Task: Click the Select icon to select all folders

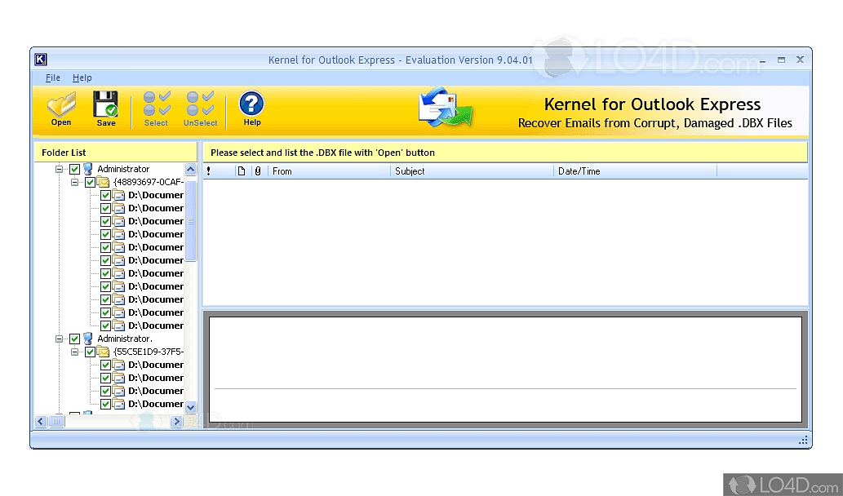Action: pos(156,107)
